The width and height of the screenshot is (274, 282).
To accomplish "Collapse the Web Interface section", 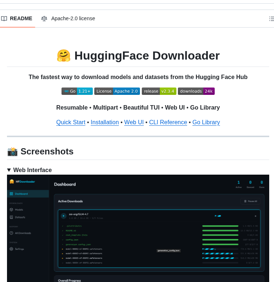I will [x=29, y=170].
